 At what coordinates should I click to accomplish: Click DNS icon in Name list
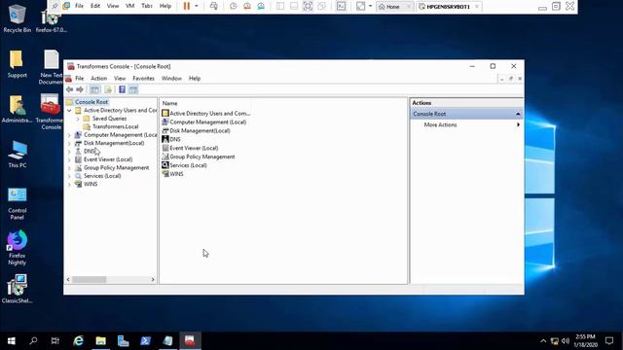point(165,139)
